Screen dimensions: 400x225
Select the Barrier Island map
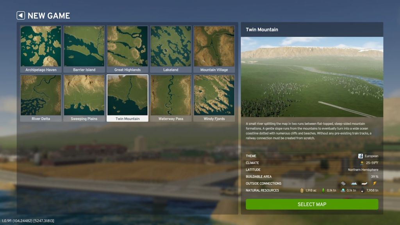tap(83, 46)
